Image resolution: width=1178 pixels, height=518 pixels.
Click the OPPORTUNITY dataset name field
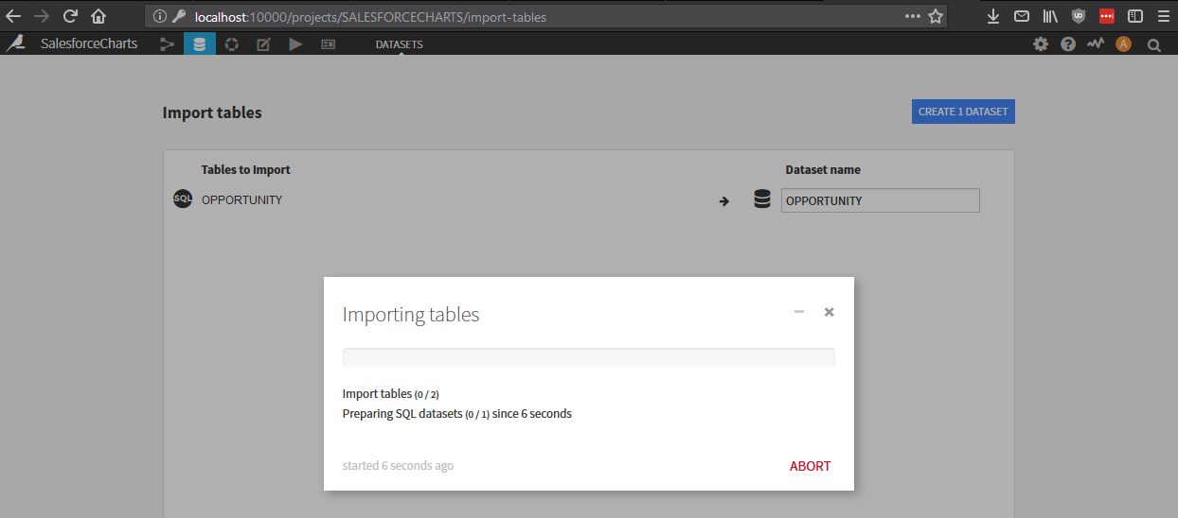click(x=880, y=200)
